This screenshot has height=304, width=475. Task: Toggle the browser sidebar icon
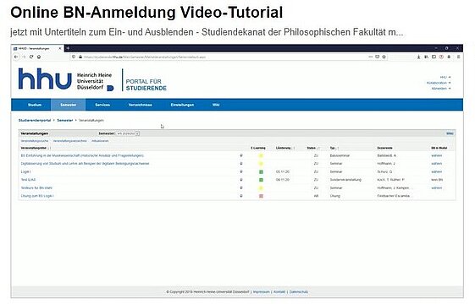tap(434, 57)
